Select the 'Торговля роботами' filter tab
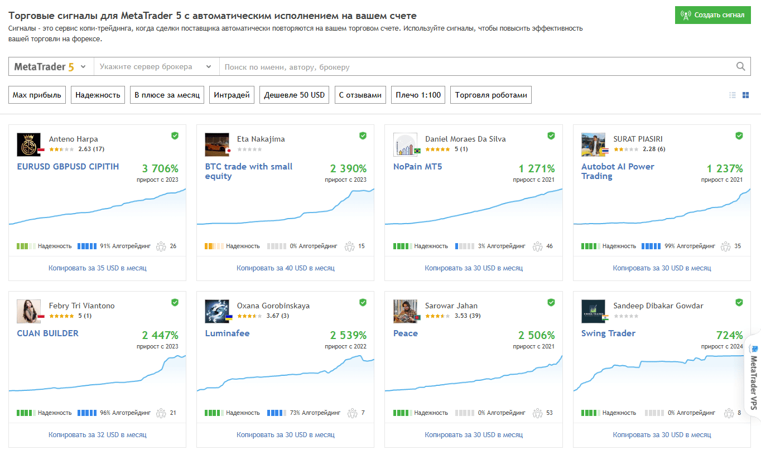The width and height of the screenshot is (761, 455). tap(491, 95)
